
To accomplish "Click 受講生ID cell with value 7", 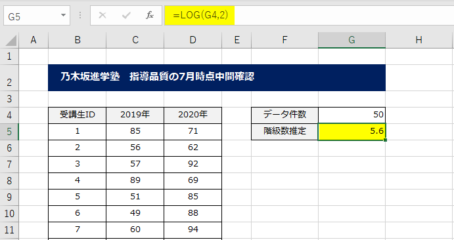I will (x=78, y=230).
